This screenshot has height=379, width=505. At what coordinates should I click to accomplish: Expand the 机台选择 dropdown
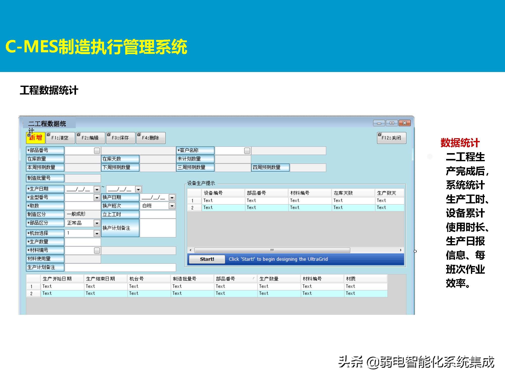[97, 233]
